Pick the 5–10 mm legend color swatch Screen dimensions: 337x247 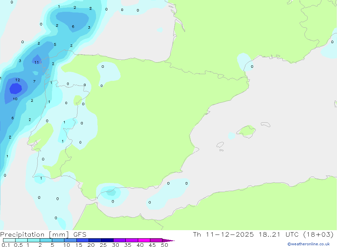(x=58, y=240)
